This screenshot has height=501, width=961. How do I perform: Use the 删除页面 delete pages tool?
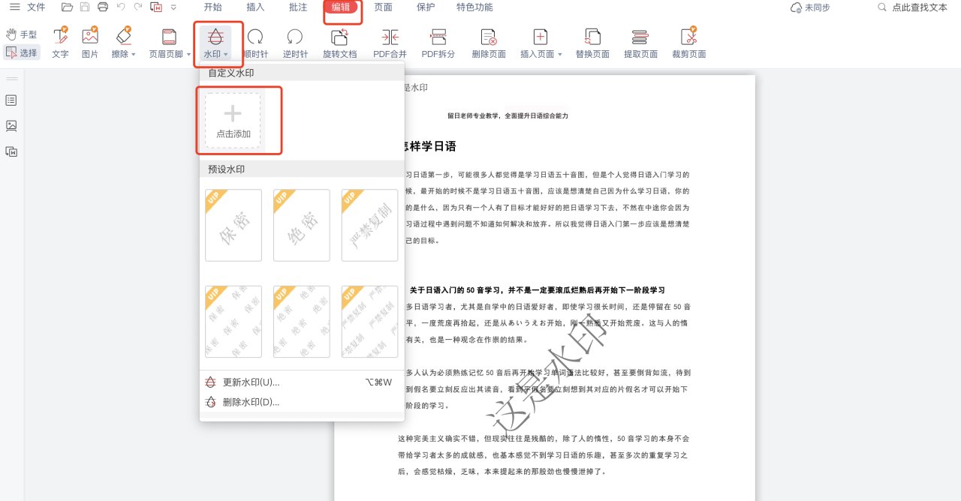pos(488,41)
